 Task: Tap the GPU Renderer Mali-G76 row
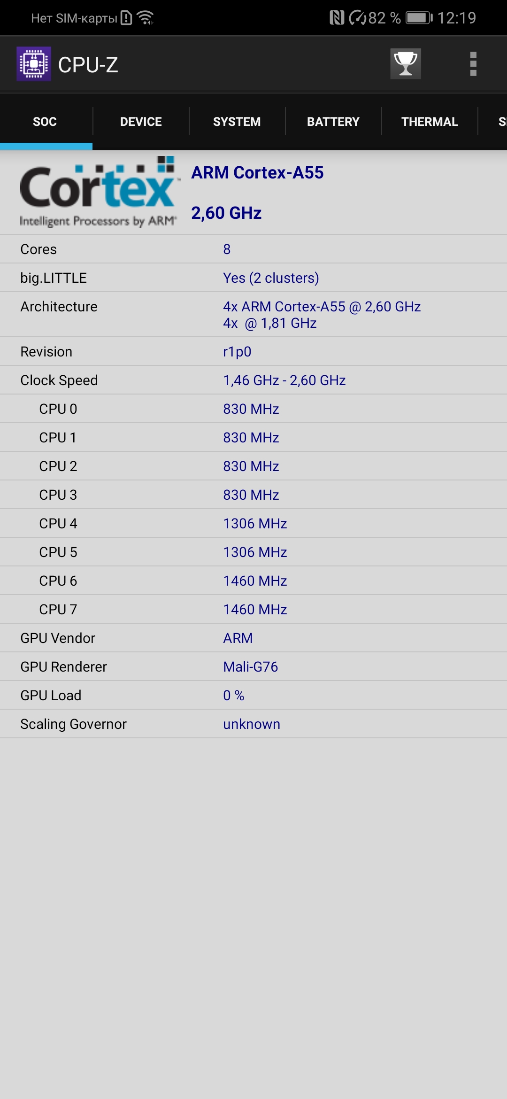tap(253, 667)
